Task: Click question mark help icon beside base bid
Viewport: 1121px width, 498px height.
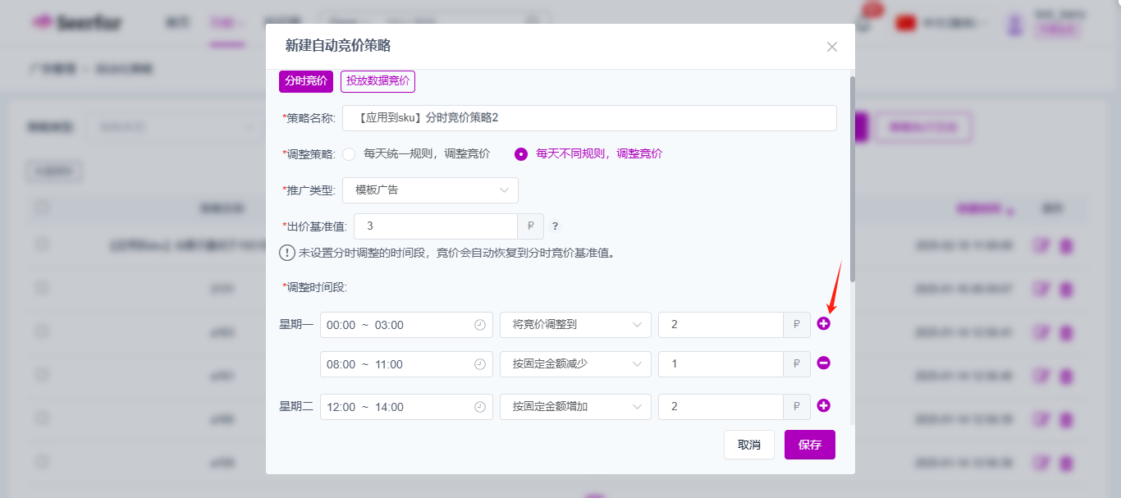Action: pyautogui.click(x=555, y=226)
